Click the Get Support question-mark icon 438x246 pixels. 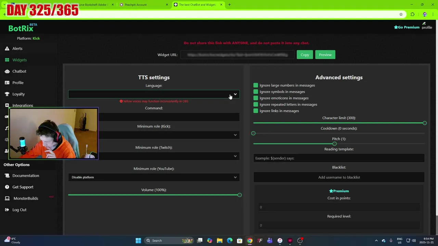point(7,187)
